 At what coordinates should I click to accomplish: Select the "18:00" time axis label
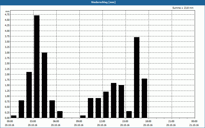click(x=149, y=121)
